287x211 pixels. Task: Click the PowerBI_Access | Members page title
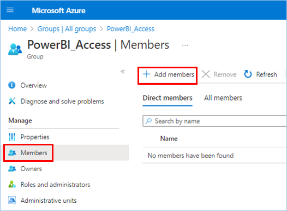pyautogui.click(x=98, y=45)
